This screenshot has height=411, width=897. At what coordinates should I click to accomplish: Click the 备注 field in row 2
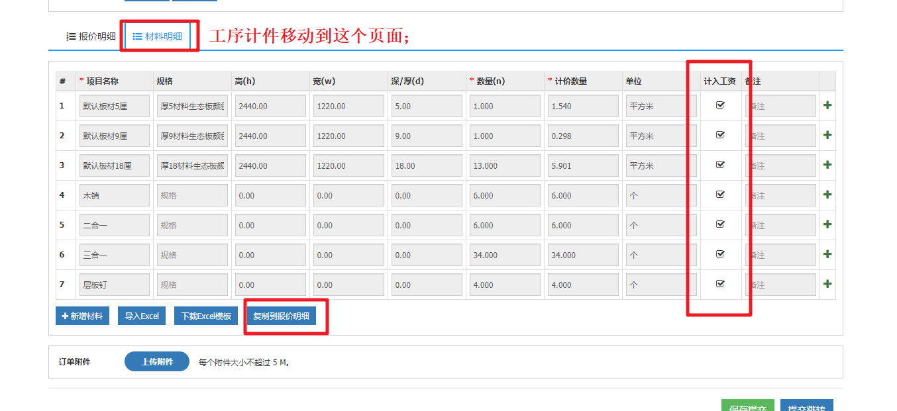(x=780, y=136)
